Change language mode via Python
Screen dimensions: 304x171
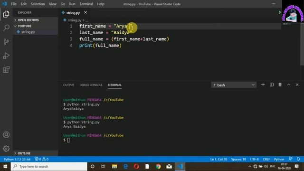[279, 159]
